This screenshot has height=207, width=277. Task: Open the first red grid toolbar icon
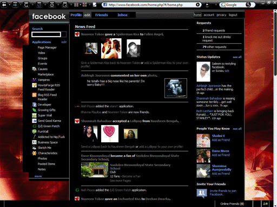pos(76,5)
